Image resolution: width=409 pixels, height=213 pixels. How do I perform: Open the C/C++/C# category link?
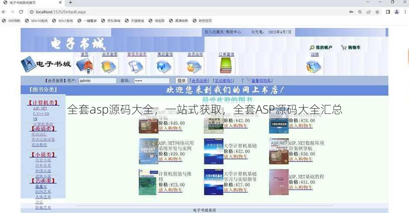click(41, 114)
